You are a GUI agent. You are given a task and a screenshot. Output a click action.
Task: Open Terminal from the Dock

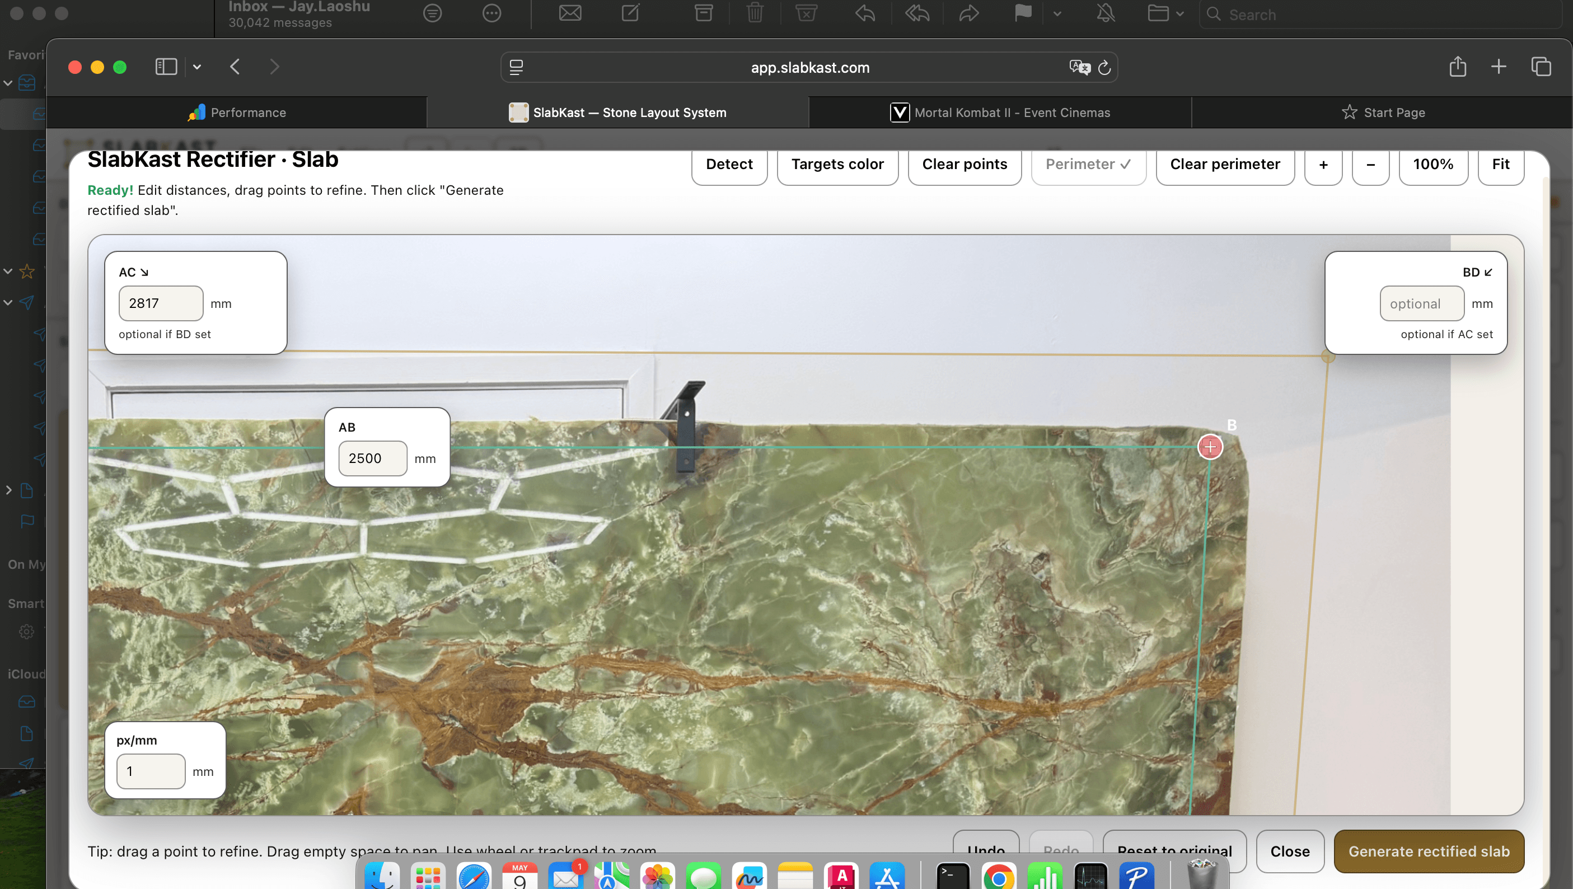click(953, 877)
